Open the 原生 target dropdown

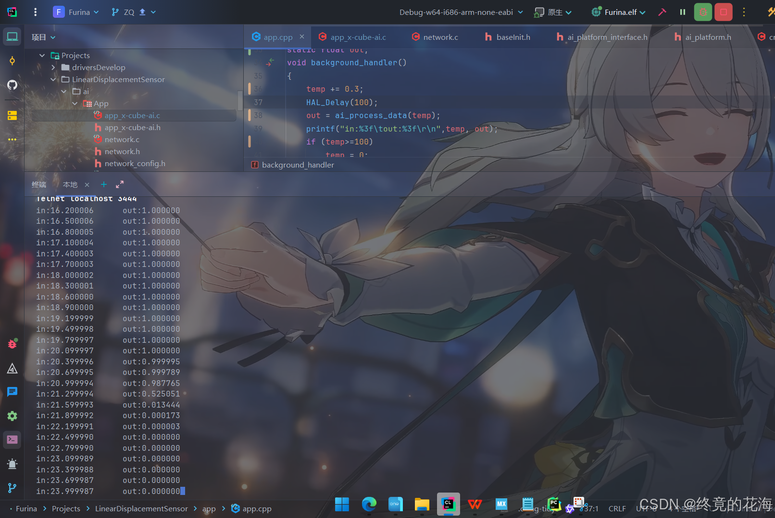pos(553,12)
